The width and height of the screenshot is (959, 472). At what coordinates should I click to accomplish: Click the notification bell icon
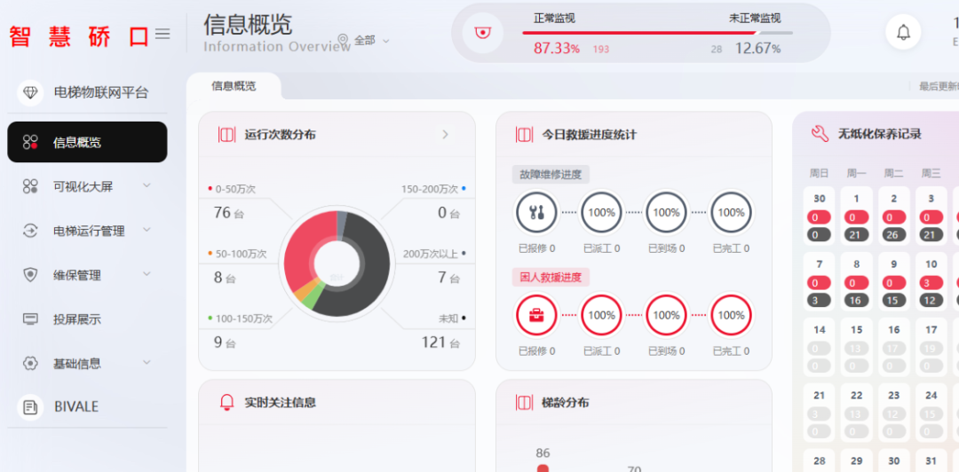(x=903, y=33)
